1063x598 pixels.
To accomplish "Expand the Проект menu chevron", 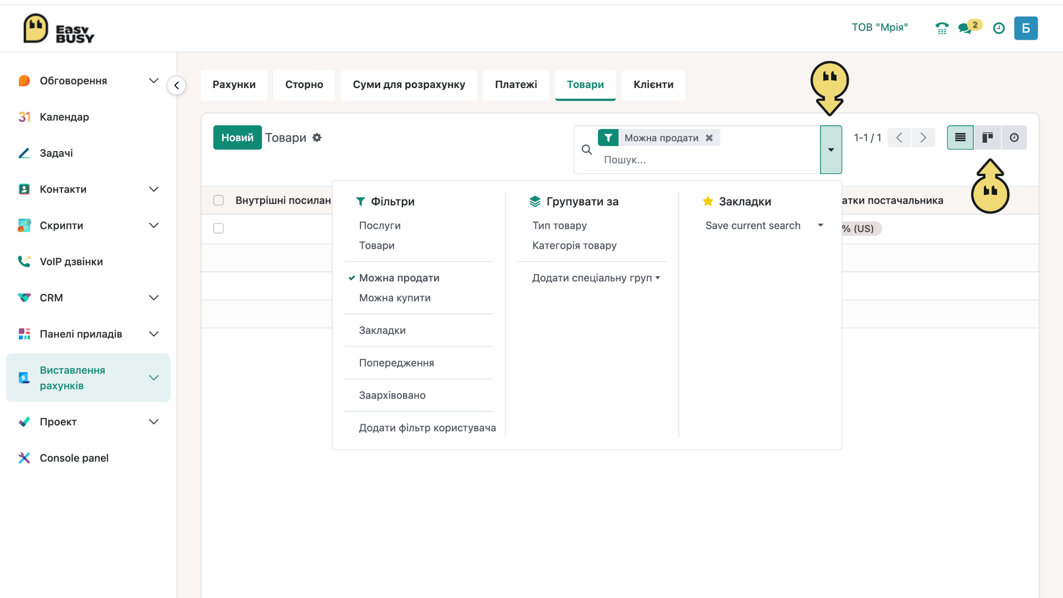I will [x=154, y=422].
